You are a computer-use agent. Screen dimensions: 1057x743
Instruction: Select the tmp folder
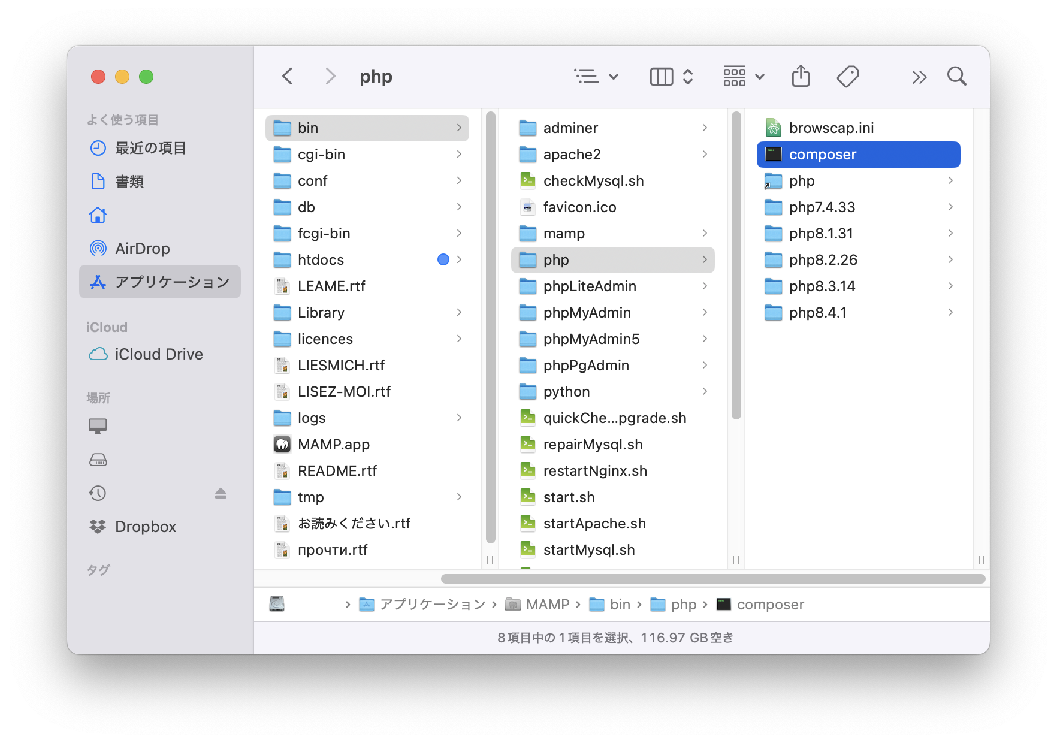click(367, 497)
